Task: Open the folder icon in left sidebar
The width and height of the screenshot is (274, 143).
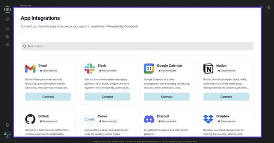Action: pos(7,44)
